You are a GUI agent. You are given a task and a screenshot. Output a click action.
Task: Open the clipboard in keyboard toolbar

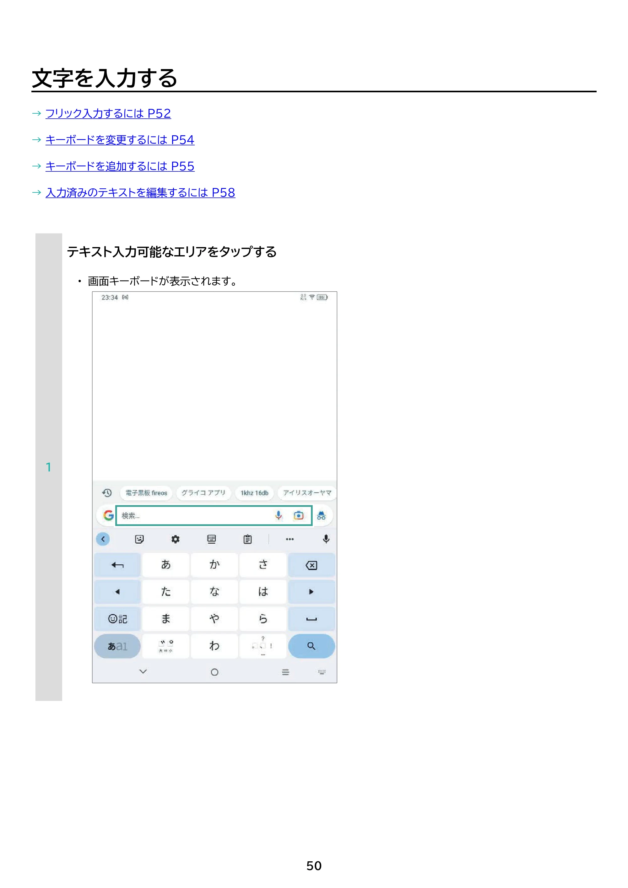coord(248,539)
